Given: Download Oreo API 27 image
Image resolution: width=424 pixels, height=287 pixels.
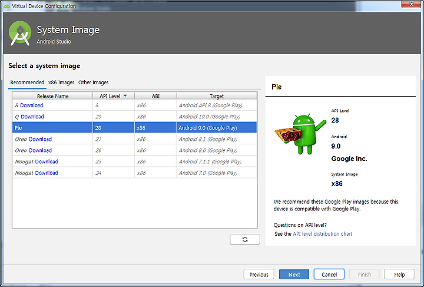Looking at the screenshot, I should pyautogui.click(x=40, y=139).
